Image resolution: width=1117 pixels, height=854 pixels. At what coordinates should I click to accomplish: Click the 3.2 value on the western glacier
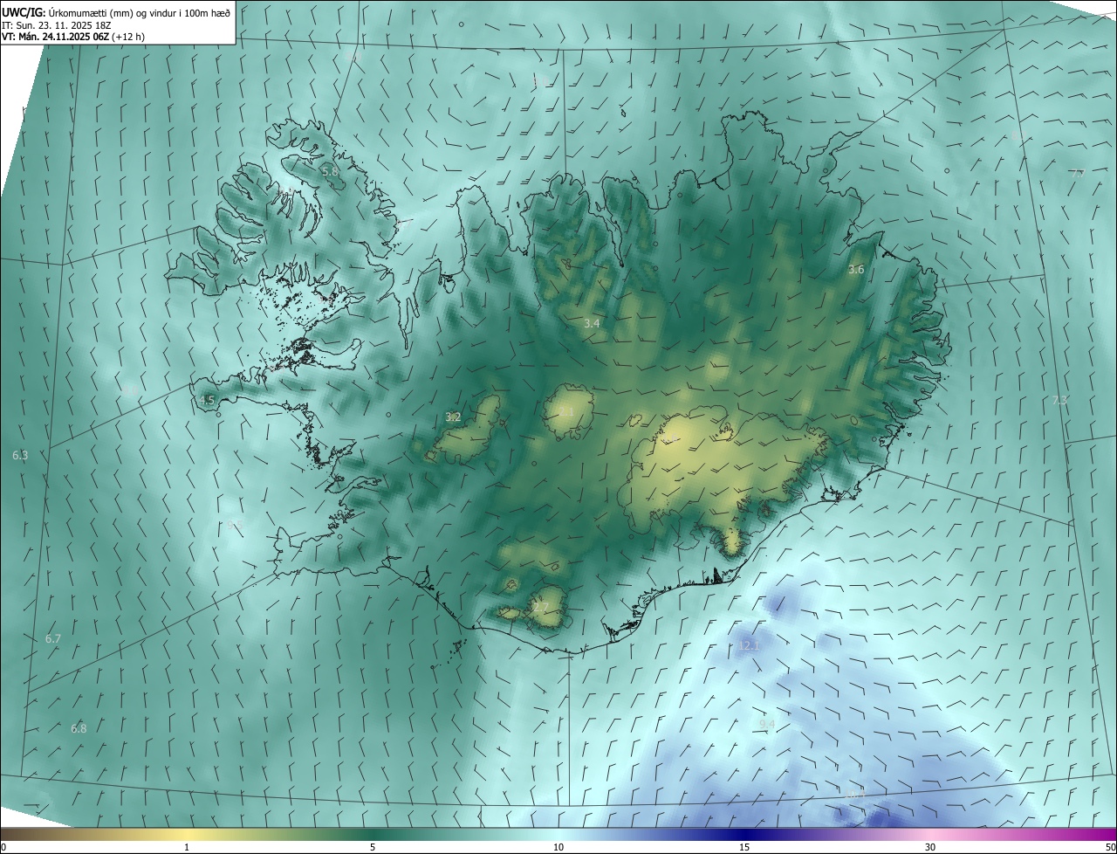[453, 417]
